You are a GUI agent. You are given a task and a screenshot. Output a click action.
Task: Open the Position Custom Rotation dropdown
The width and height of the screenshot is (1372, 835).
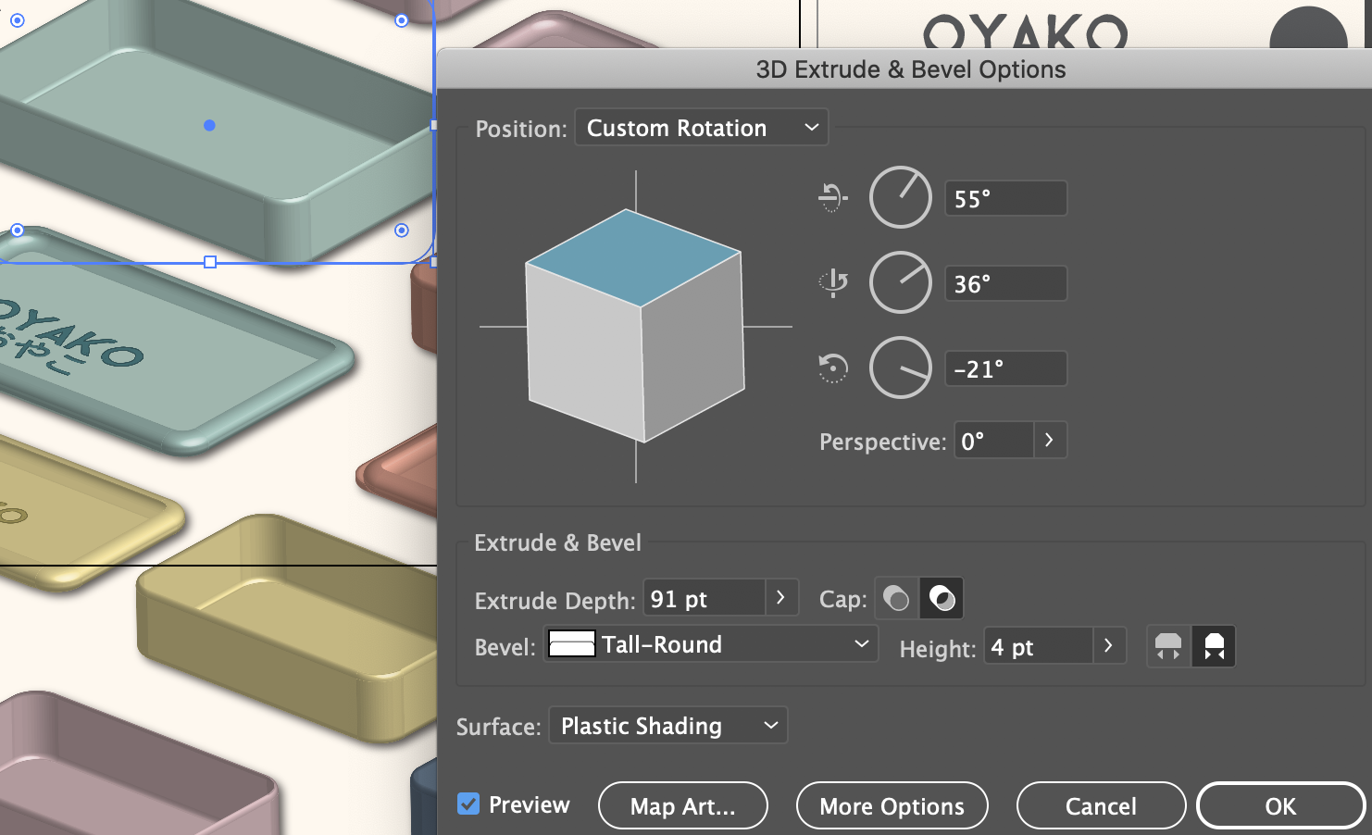click(x=701, y=128)
